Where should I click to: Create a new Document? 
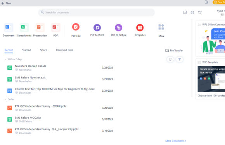pyautogui.click(x=9, y=30)
